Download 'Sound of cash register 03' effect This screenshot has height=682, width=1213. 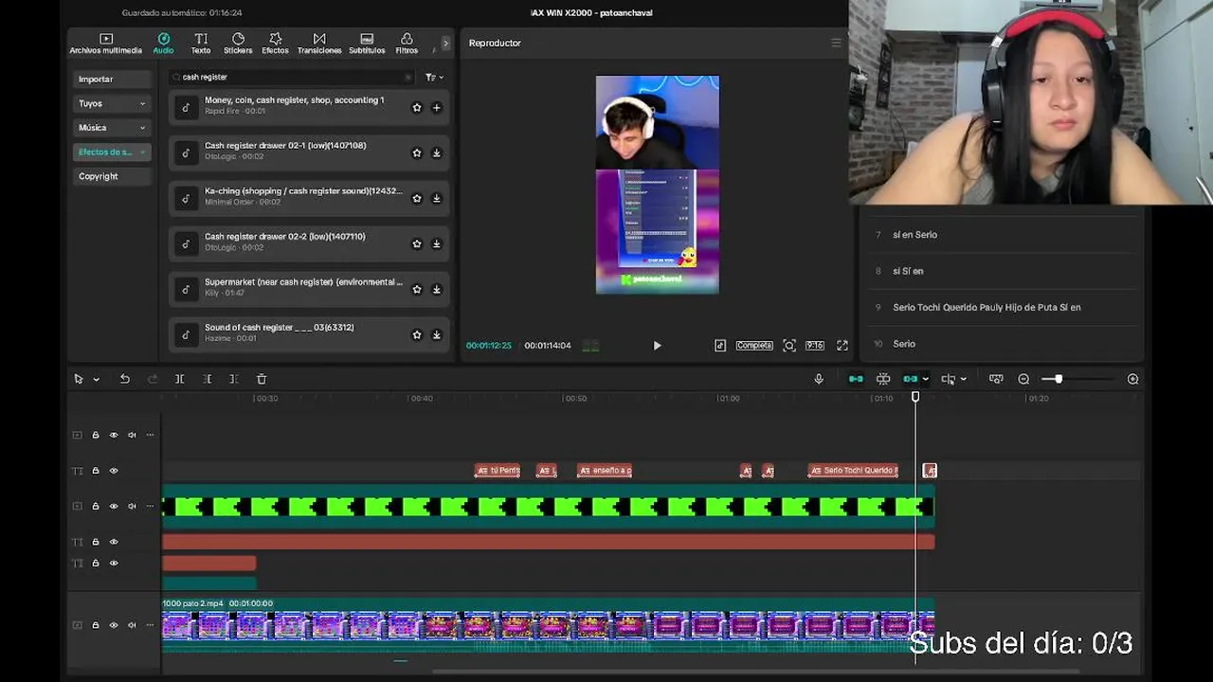pos(437,335)
